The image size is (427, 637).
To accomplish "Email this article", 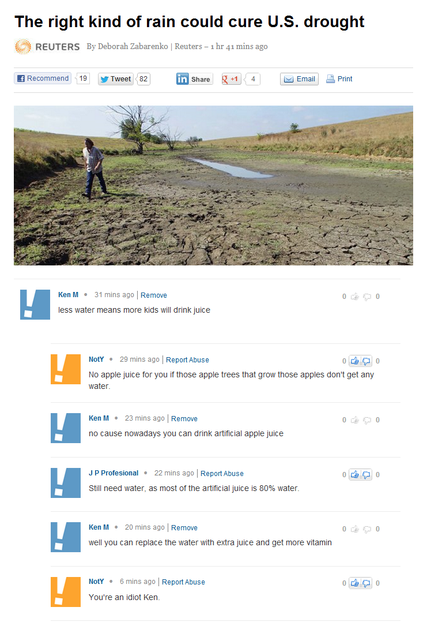I will pyautogui.click(x=299, y=79).
